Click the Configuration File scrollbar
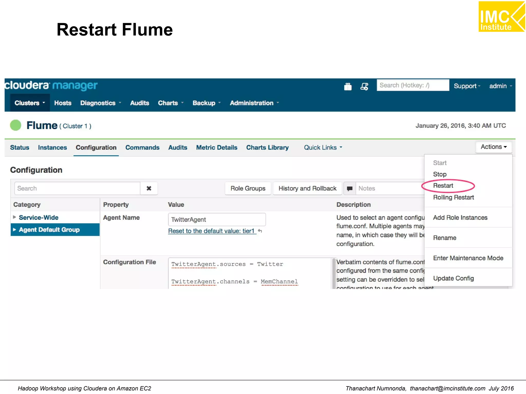 click(334, 273)
